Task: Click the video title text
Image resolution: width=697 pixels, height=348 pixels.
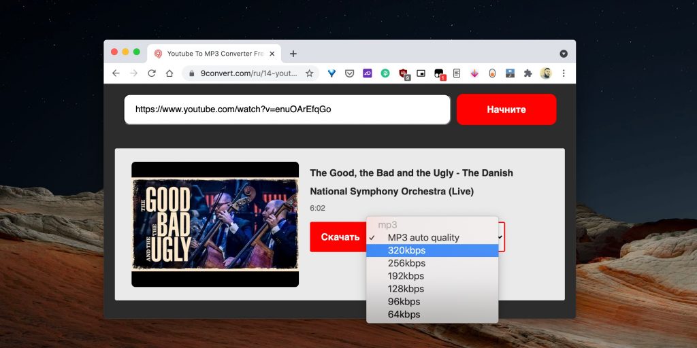Action: [x=411, y=182]
